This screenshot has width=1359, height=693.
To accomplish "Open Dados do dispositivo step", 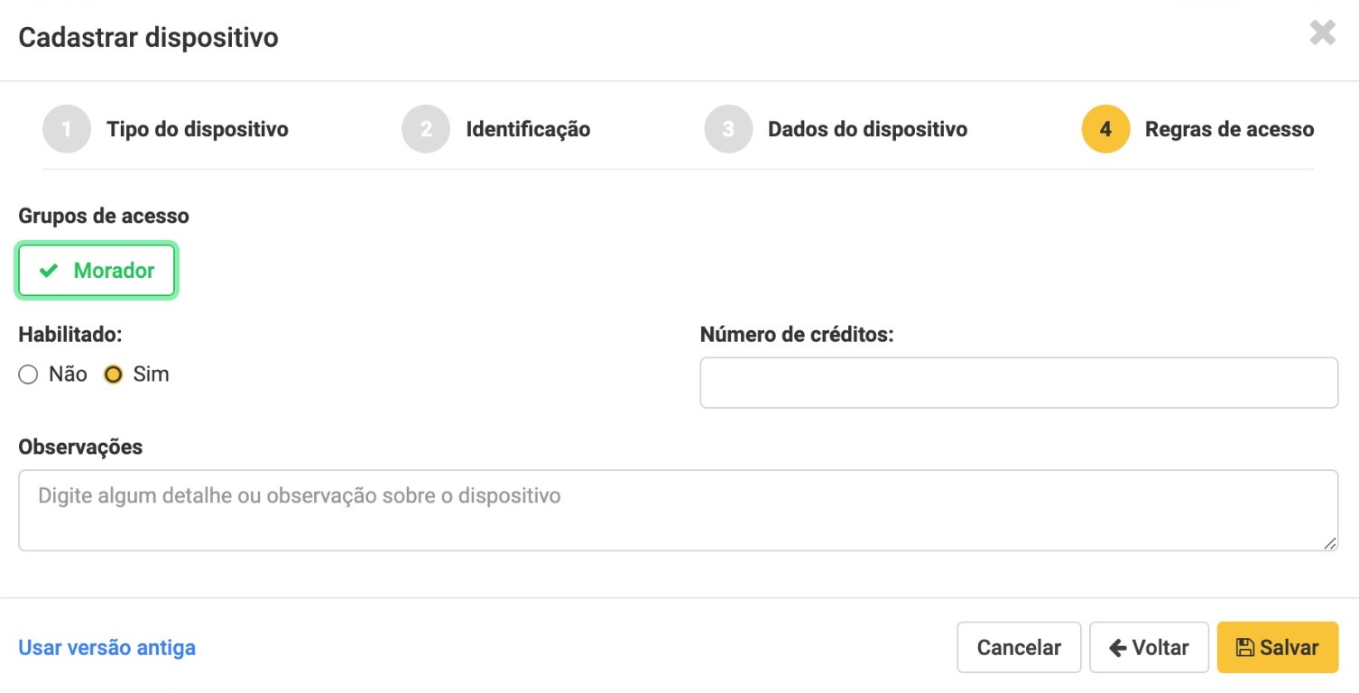I will pos(867,129).
